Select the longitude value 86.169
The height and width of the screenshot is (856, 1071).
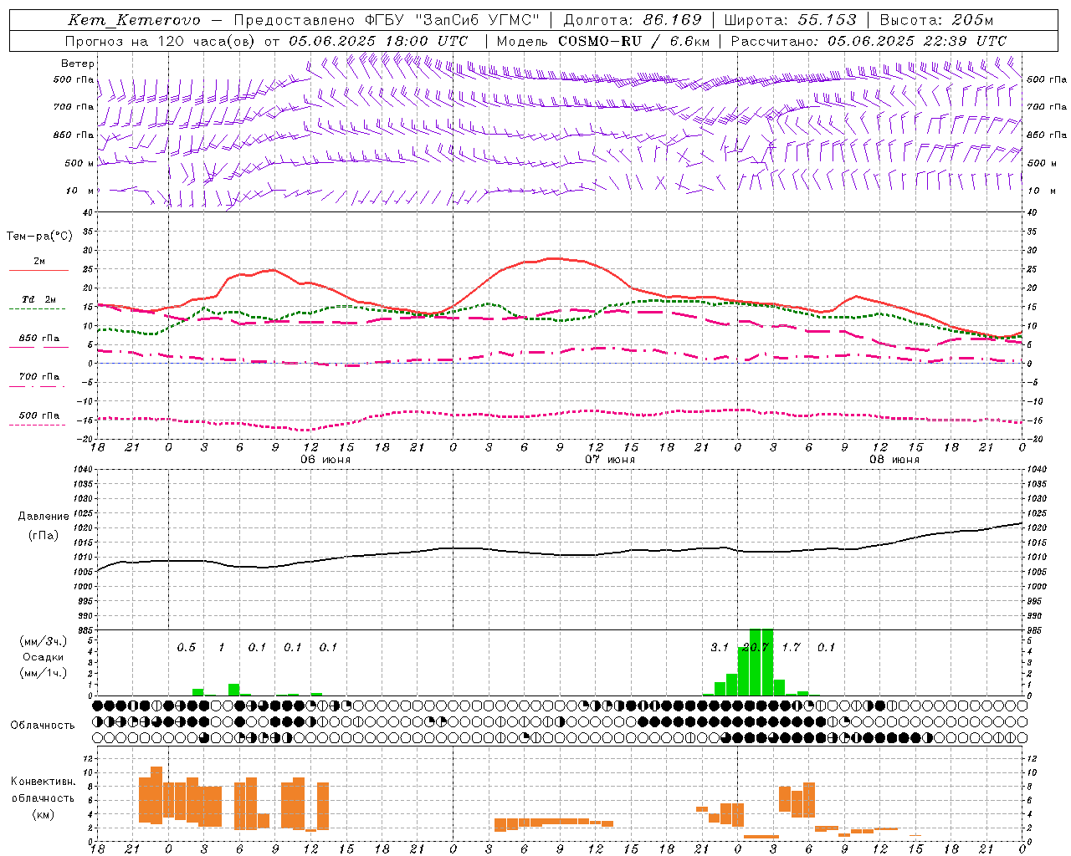673,20
